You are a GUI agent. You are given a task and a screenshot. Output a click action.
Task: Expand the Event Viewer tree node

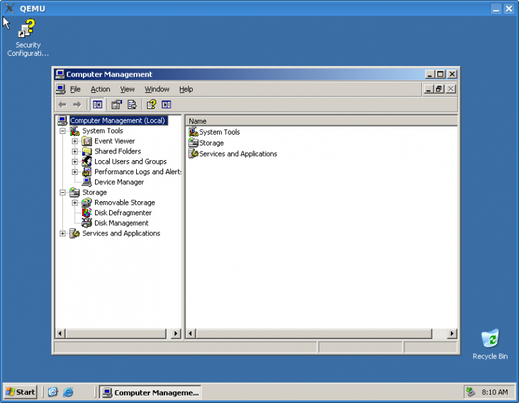(x=75, y=141)
